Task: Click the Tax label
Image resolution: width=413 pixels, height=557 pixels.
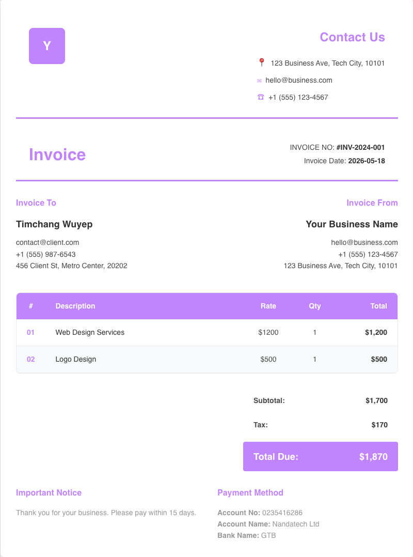Action: tap(260, 425)
